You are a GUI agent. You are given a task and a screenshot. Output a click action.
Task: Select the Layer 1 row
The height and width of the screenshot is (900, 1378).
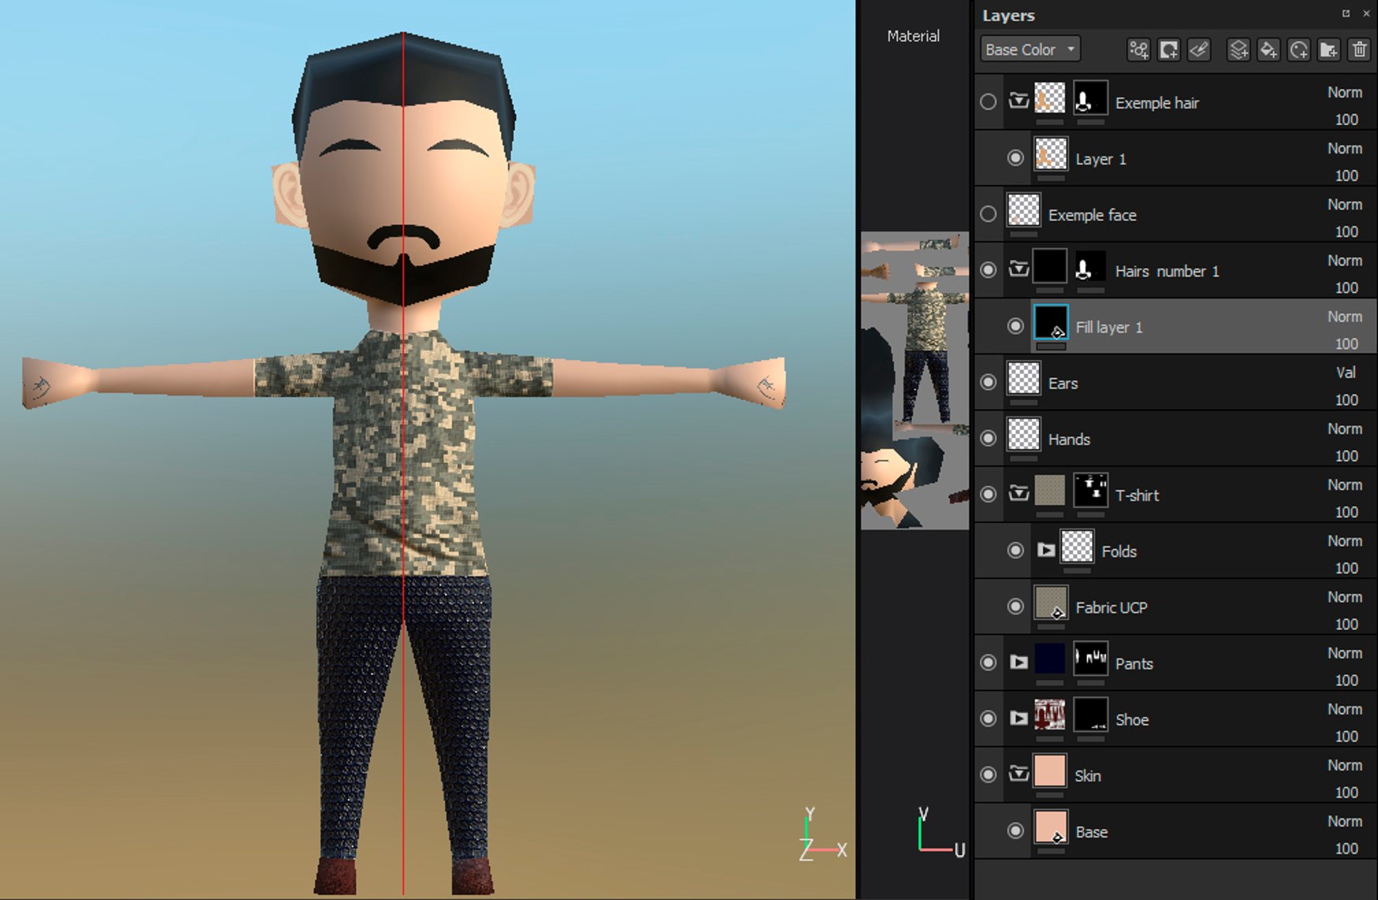coord(1175,158)
